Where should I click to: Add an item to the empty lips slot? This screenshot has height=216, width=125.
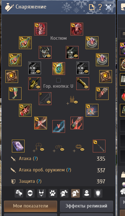click(x=79, y=147)
